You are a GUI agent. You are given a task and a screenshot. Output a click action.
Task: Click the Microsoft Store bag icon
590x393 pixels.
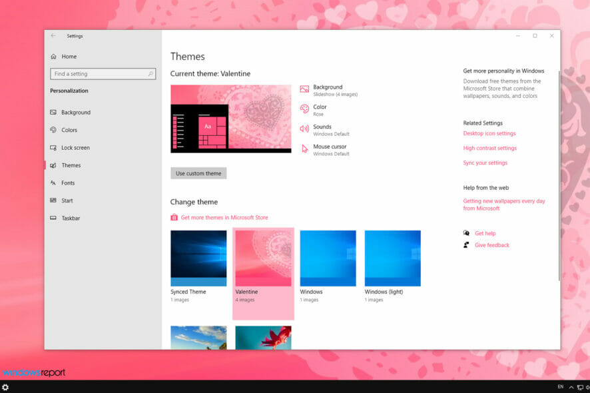pos(174,217)
